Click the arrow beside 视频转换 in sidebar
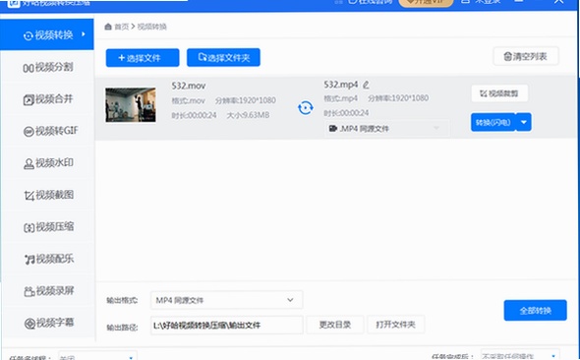 [x=84, y=34]
